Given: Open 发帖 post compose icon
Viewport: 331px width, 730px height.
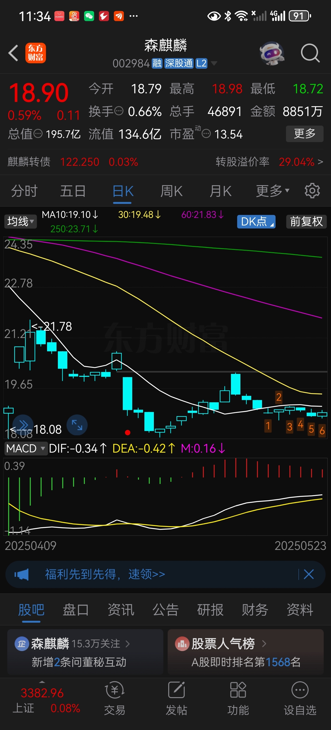Looking at the screenshot, I should pyautogui.click(x=177, y=690).
